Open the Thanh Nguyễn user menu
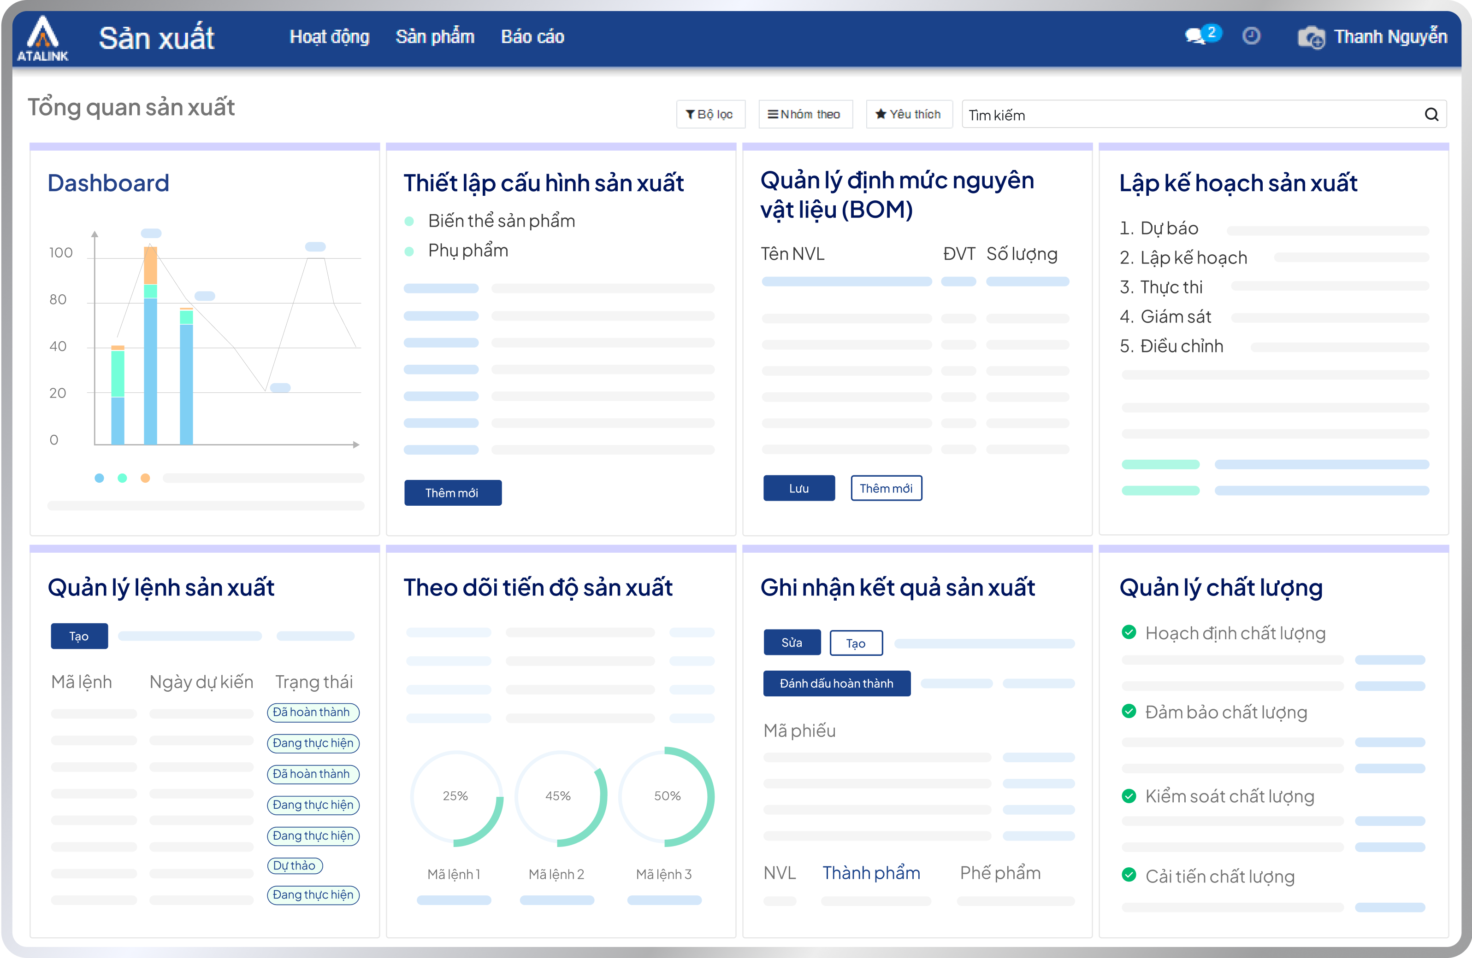The width and height of the screenshot is (1472, 958). point(1390,37)
